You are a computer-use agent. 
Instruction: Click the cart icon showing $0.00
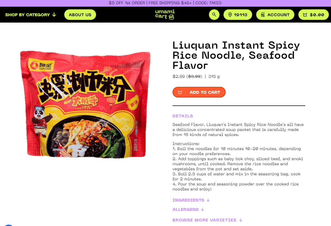coord(305,15)
